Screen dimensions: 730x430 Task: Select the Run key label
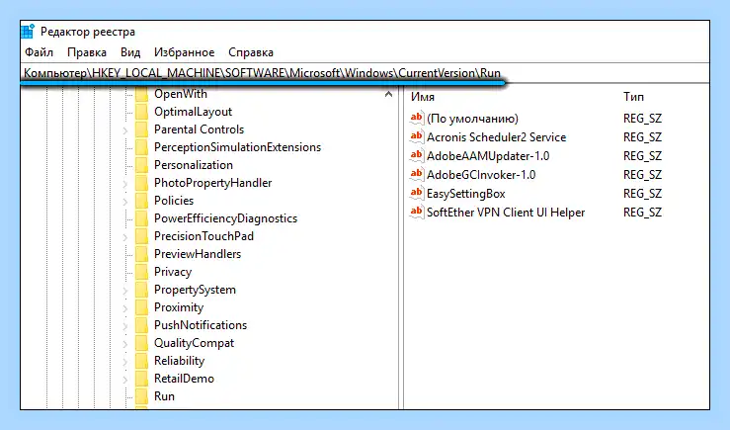(x=164, y=396)
